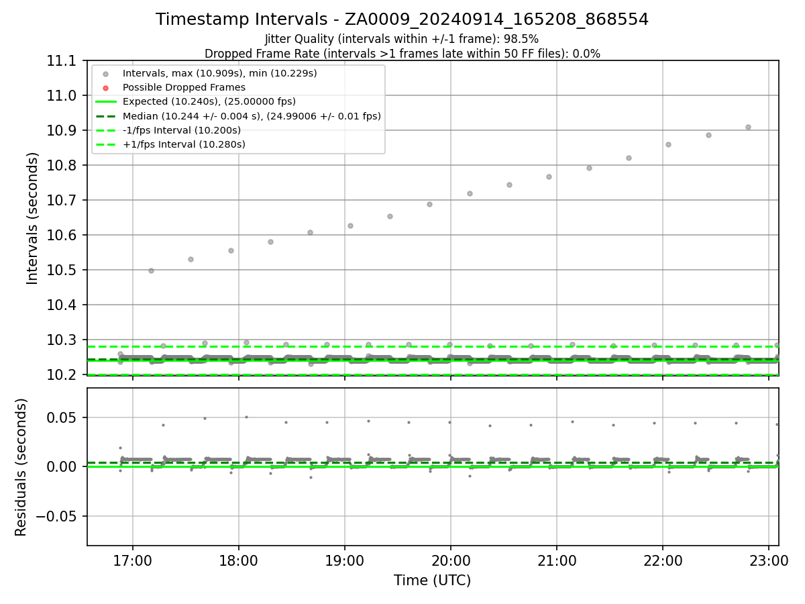
Task: Click x-axis tick label "22:00"
Action: (x=663, y=560)
